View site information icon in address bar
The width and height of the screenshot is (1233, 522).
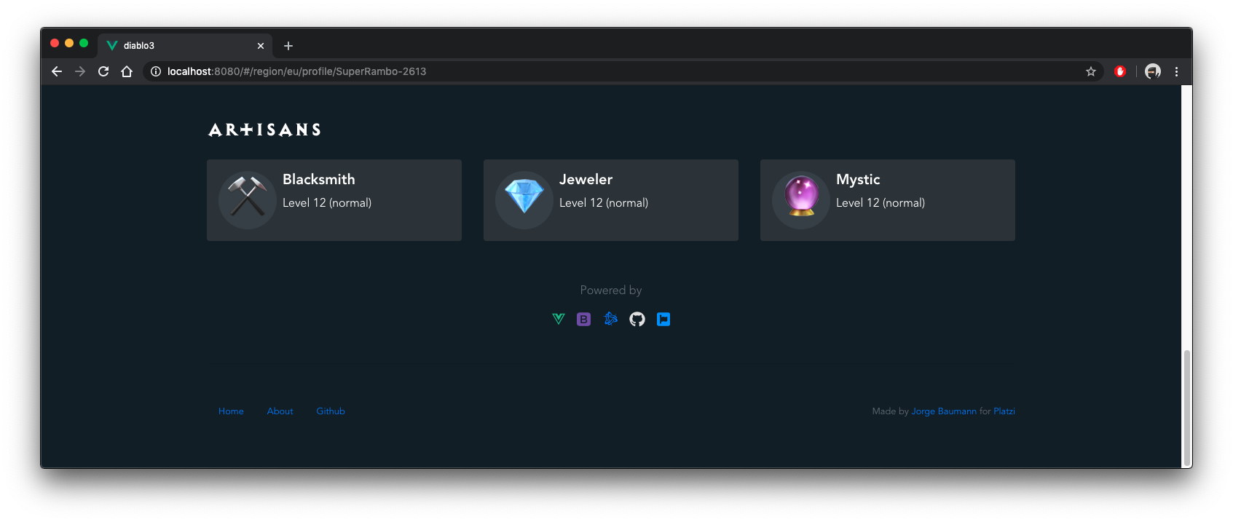point(156,71)
